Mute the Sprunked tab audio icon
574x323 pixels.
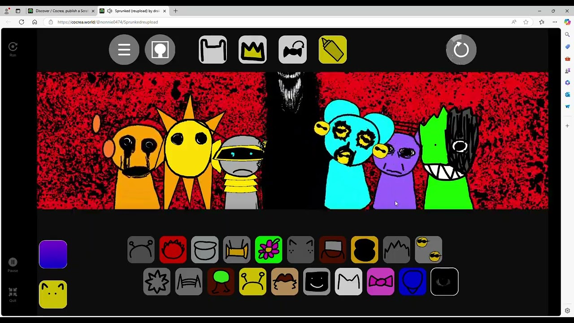109,11
